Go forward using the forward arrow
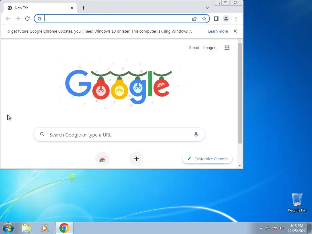This screenshot has height=234, width=312. click(18, 19)
